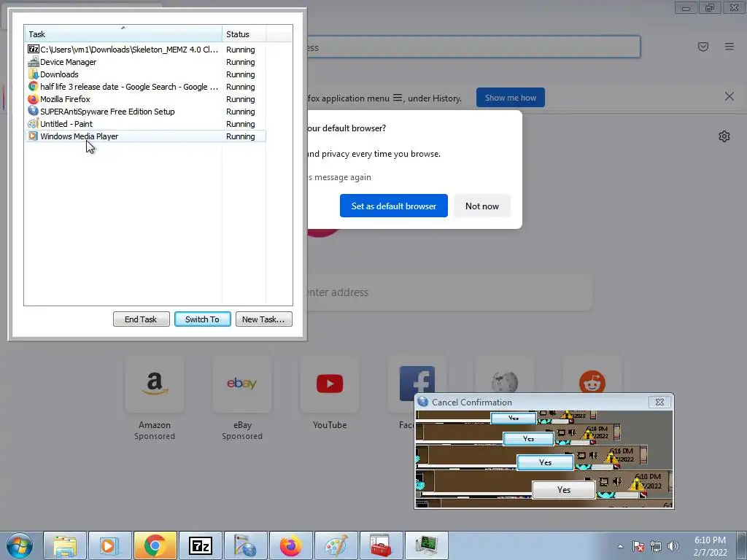This screenshot has width=747, height=560.
Task: Click the Switch To button
Action: 203,319
